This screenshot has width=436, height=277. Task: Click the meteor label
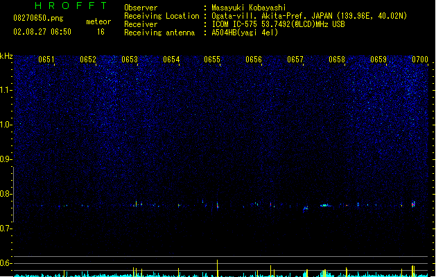pos(98,21)
